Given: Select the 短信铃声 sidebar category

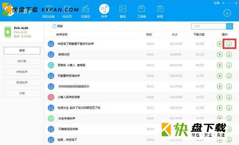Looking at the screenshot, I should pos(22,83).
